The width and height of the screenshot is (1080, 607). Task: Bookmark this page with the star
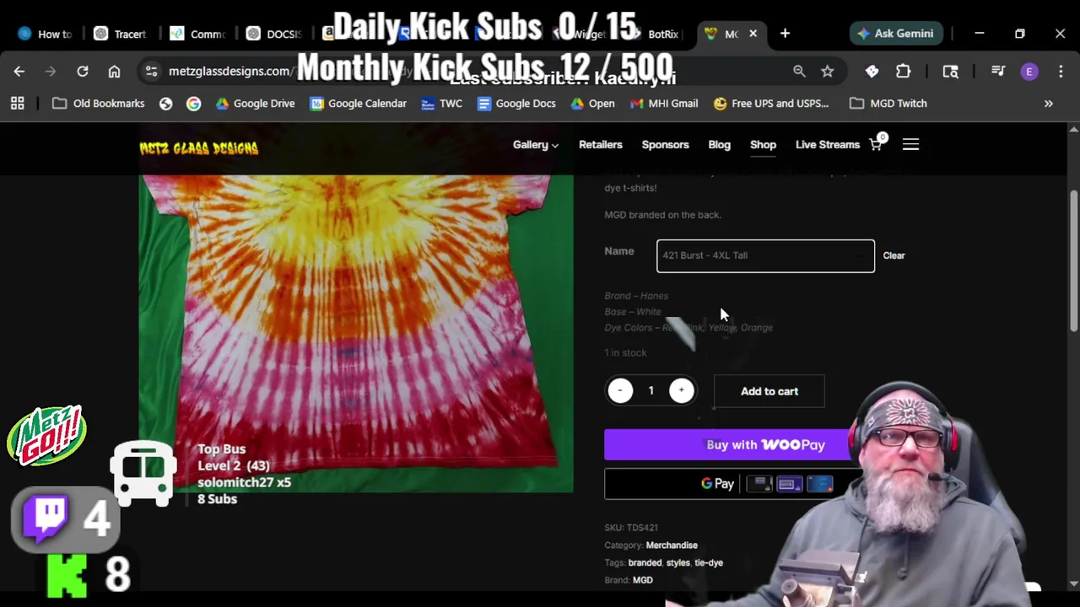click(828, 72)
